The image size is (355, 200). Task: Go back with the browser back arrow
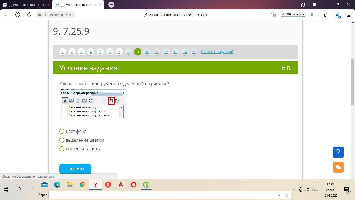click(6, 15)
